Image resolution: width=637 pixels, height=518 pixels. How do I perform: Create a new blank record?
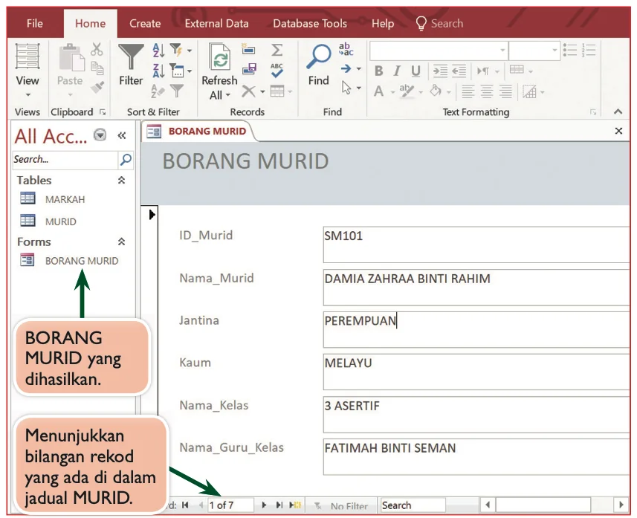295,505
